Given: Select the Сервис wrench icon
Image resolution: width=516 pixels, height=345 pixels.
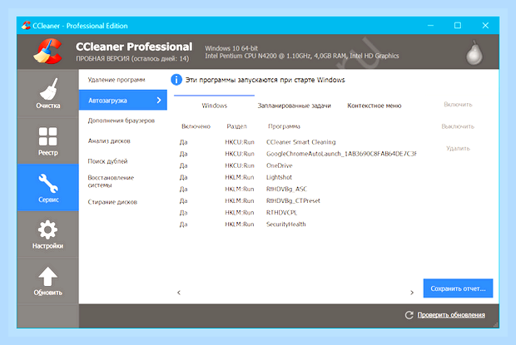Looking at the screenshot, I should (48, 184).
